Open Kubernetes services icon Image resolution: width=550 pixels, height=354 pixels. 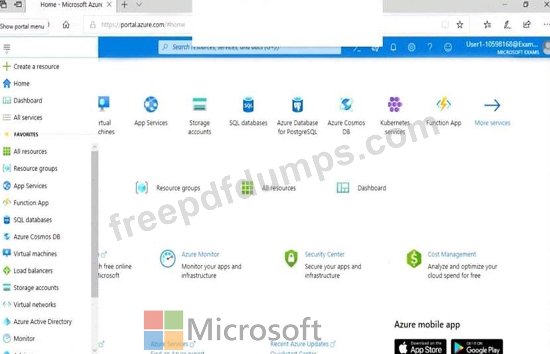pos(395,105)
